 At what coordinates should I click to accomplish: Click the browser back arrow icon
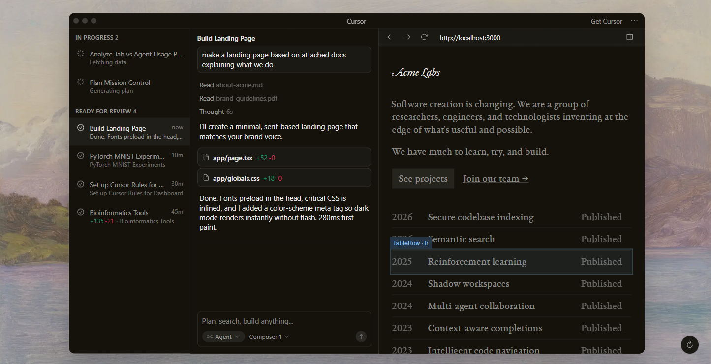[x=391, y=37]
